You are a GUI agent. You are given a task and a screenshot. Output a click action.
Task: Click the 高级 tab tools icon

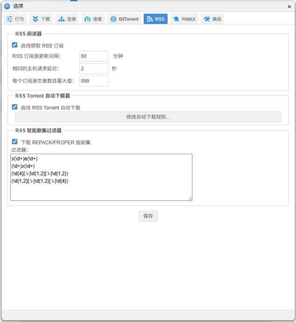[207, 19]
